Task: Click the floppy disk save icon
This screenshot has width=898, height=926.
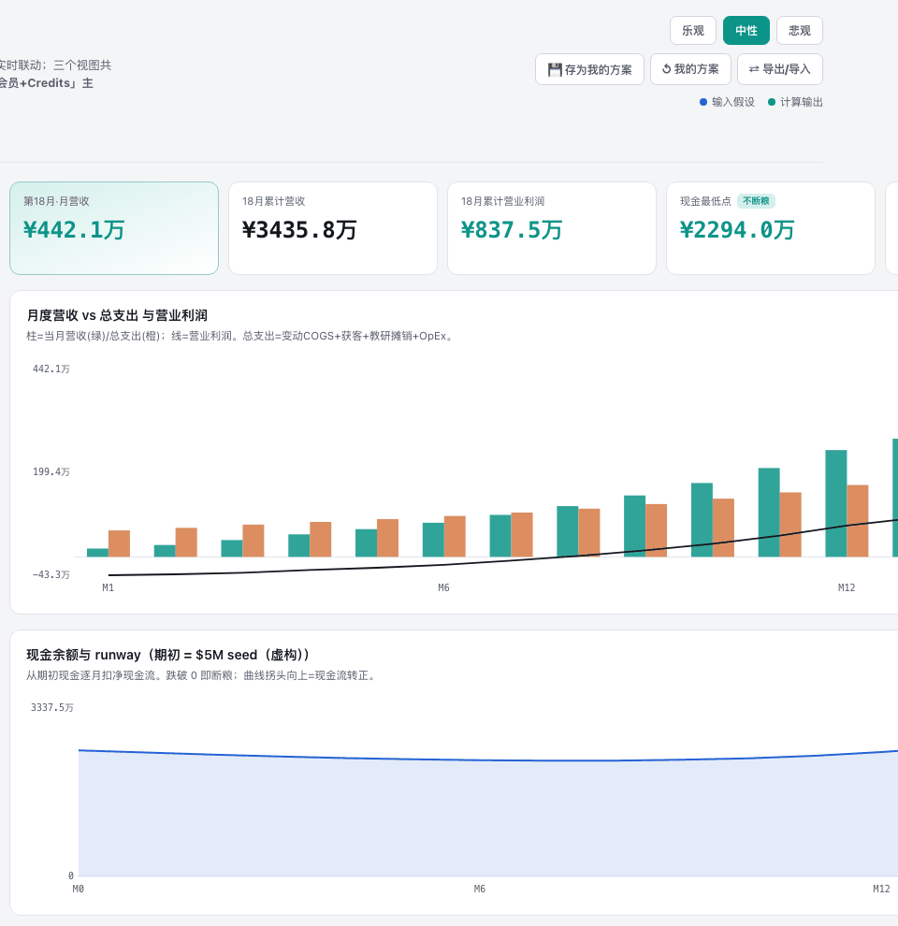Action: point(554,70)
